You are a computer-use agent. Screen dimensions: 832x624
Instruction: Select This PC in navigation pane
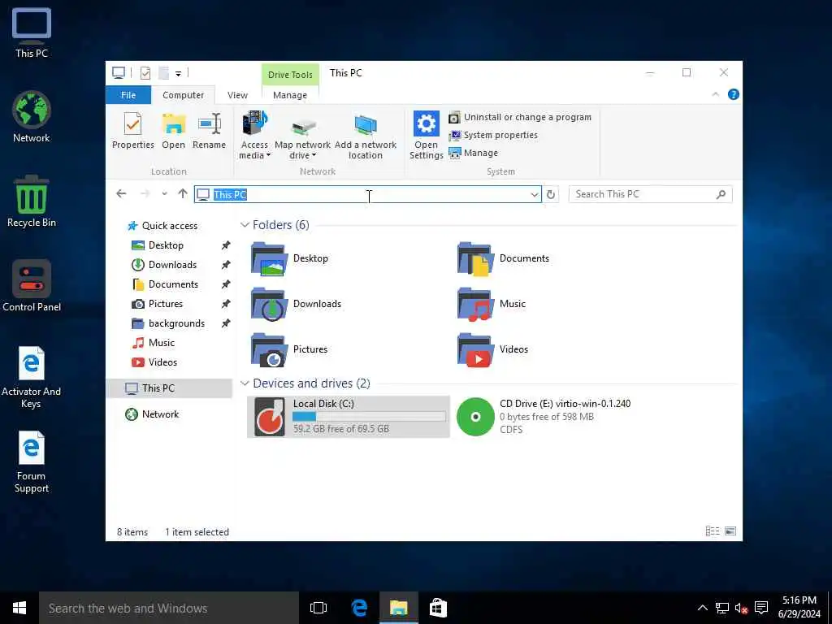pyautogui.click(x=169, y=388)
